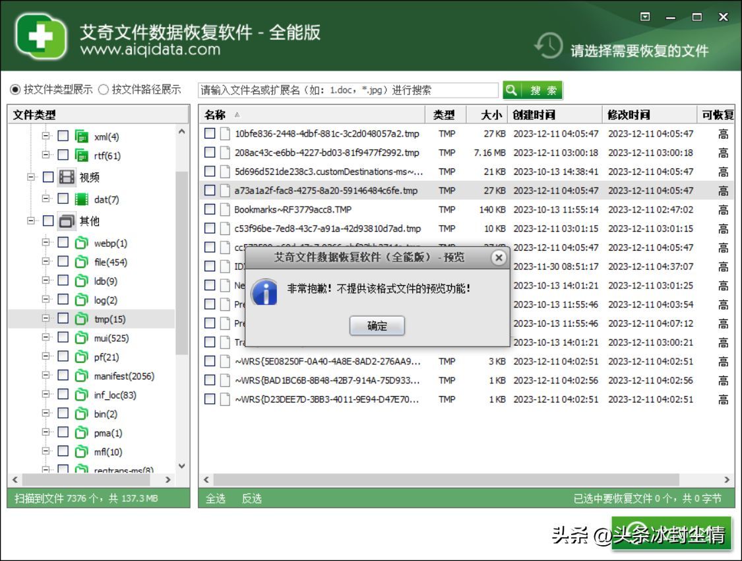The height and width of the screenshot is (561, 742).
Task: Click the www.aiqidata.com website link
Action: click(150, 49)
